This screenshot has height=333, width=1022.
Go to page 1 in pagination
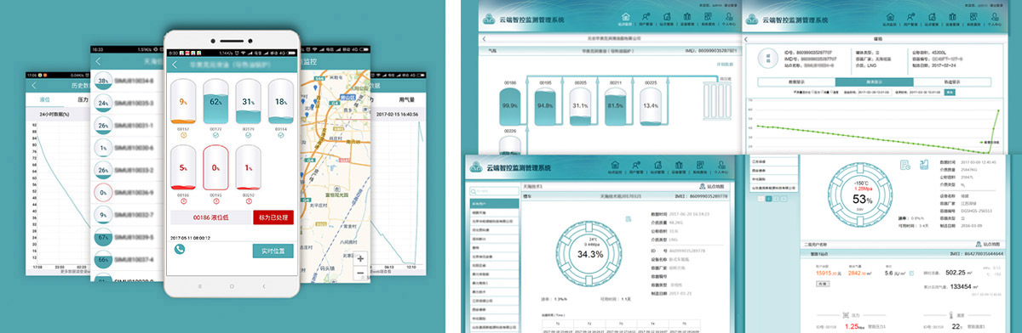tap(767, 199)
